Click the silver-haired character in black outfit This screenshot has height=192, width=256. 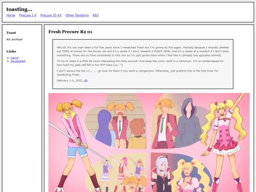[161, 174]
